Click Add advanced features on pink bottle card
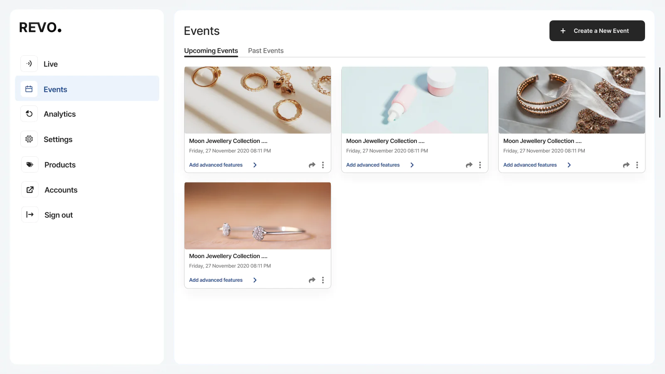The width and height of the screenshot is (665, 374). click(373, 165)
